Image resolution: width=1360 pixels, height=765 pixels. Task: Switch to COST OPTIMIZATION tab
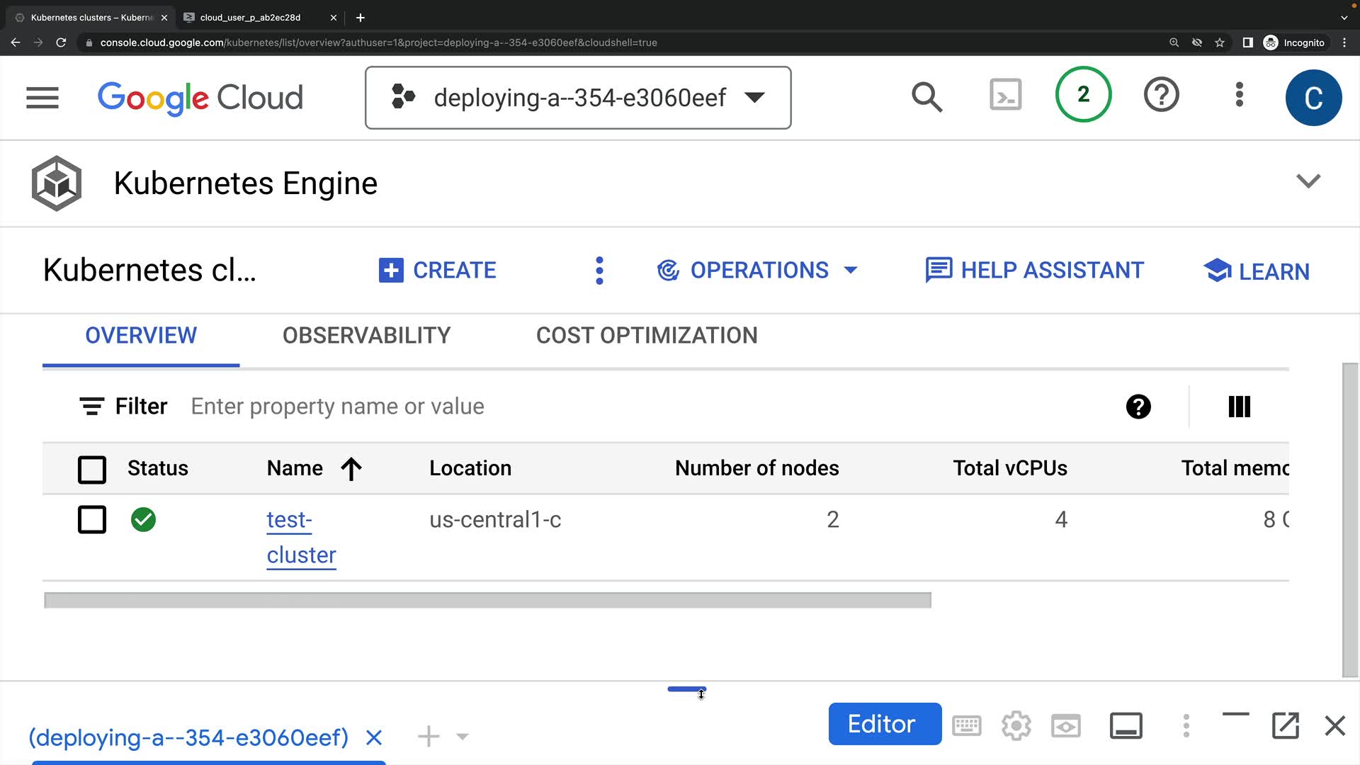tap(646, 336)
